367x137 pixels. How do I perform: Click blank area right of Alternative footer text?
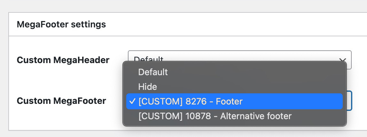click(320, 116)
